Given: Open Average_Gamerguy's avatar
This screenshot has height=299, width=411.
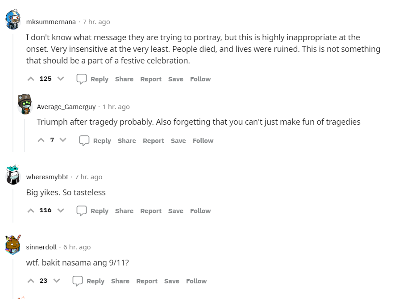Looking at the screenshot, I should coord(25,104).
